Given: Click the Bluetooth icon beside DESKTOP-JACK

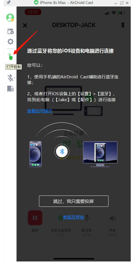Looking at the screenshot, I should pos(123,25).
